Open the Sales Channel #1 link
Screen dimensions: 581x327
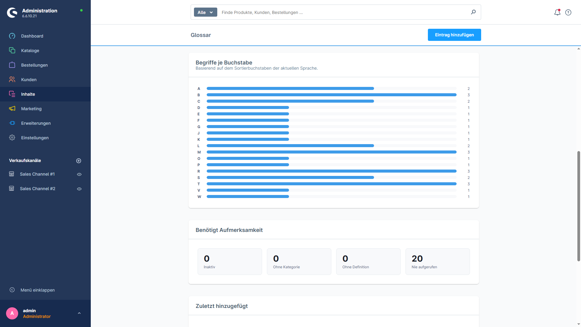[x=37, y=174]
